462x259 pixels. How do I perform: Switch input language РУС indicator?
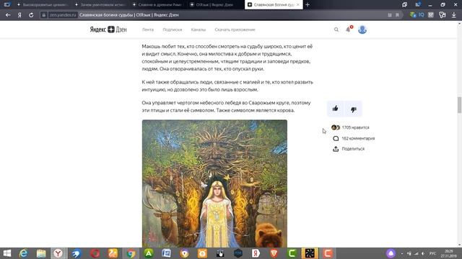(x=432, y=253)
